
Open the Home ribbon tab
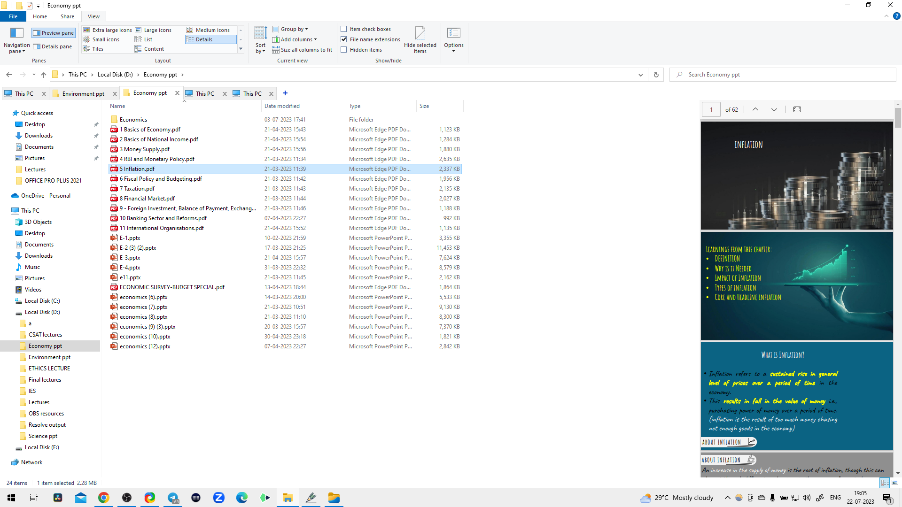(x=39, y=16)
